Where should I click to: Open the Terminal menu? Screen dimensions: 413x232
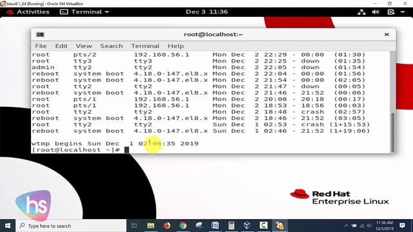(x=145, y=46)
